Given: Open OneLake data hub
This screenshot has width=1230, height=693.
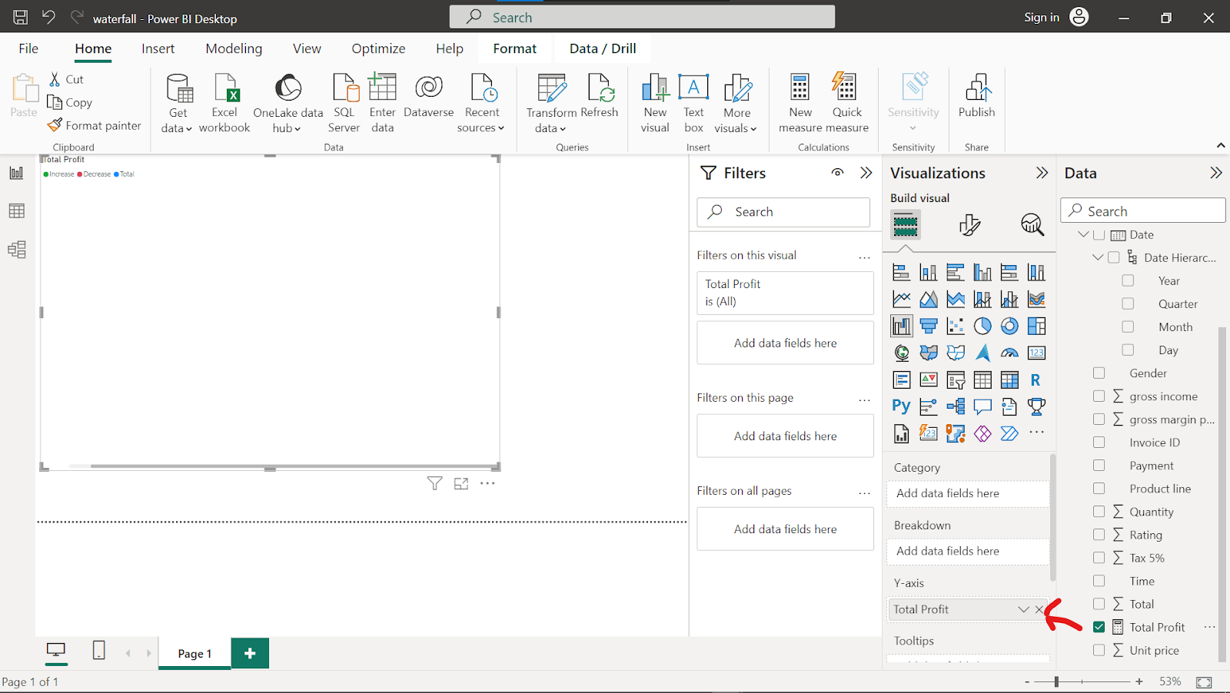Looking at the screenshot, I should pyautogui.click(x=288, y=104).
